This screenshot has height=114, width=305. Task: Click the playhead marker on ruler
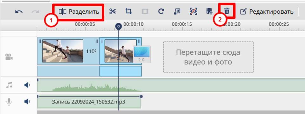119,26
